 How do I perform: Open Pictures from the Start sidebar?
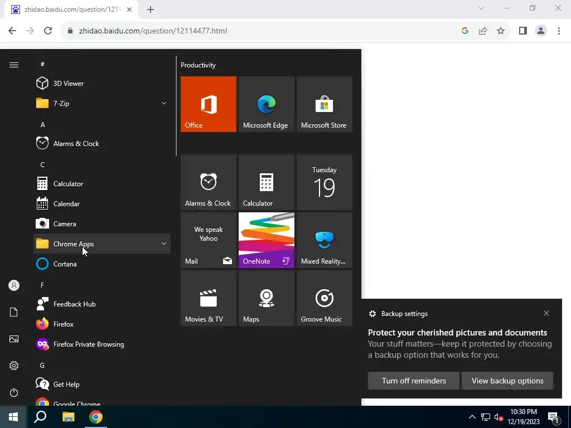point(14,339)
